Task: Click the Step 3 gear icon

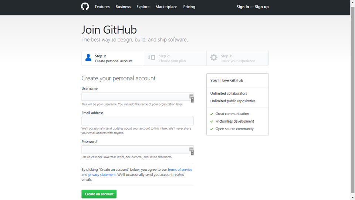Action: click(x=214, y=57)
